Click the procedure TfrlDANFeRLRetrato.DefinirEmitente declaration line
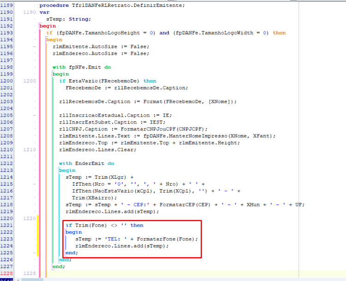The image size is (346, 281). [112, 5]
